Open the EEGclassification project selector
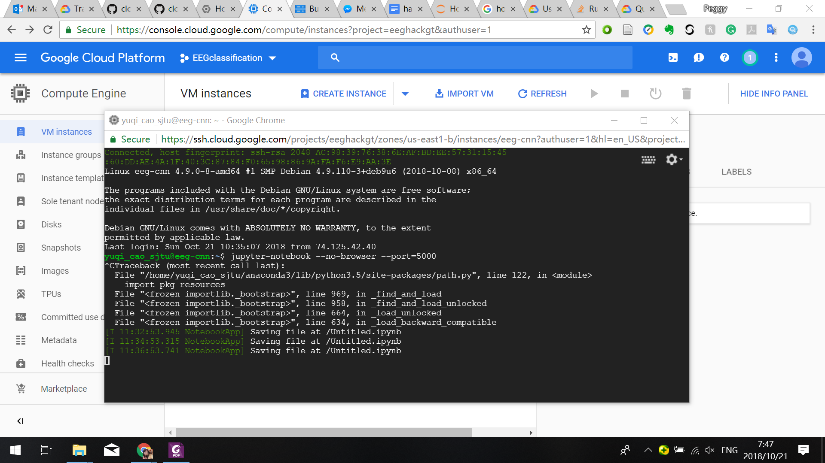This screenshot has height=463, width=825. 228,58
